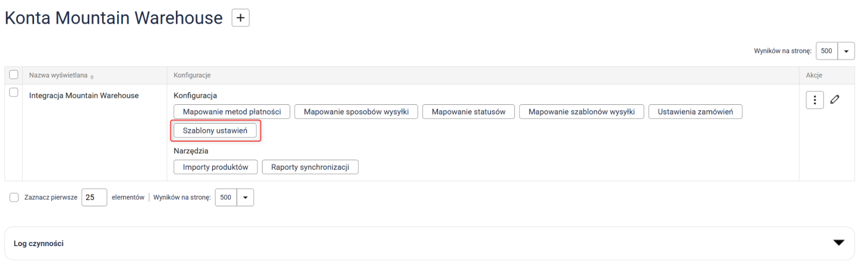Open Mapowanie sposobów wysyłki
Screen dimensions: 860x265
tap(356, 112)
